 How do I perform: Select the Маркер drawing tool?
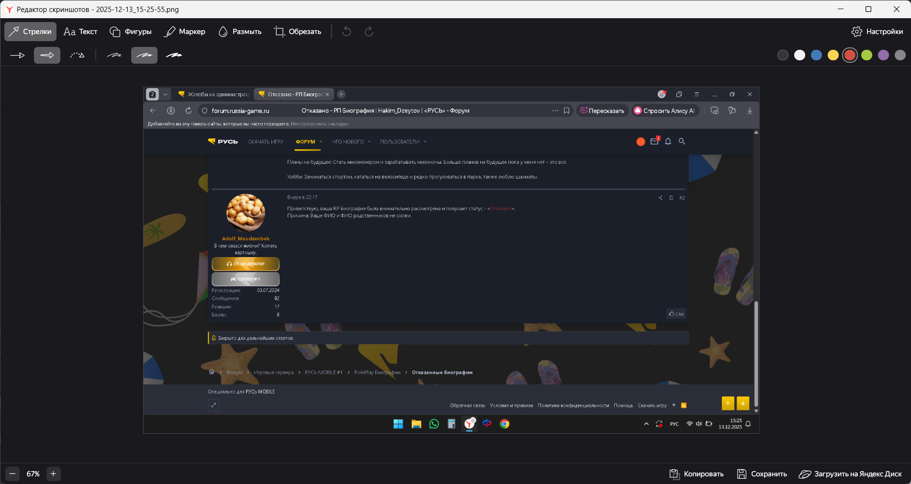(185, 32)
